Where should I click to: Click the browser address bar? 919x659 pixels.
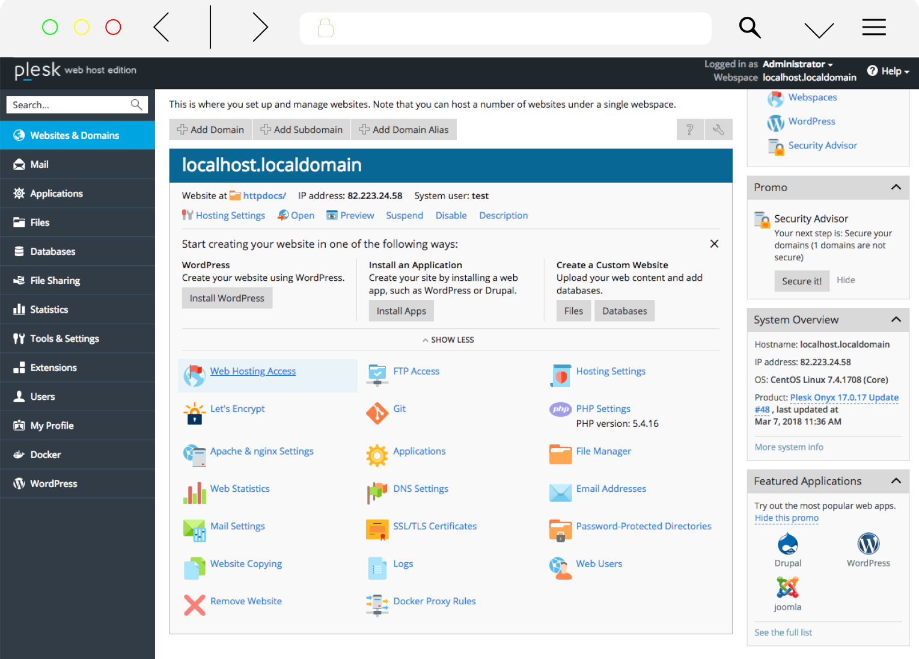(x=505, y=28)
